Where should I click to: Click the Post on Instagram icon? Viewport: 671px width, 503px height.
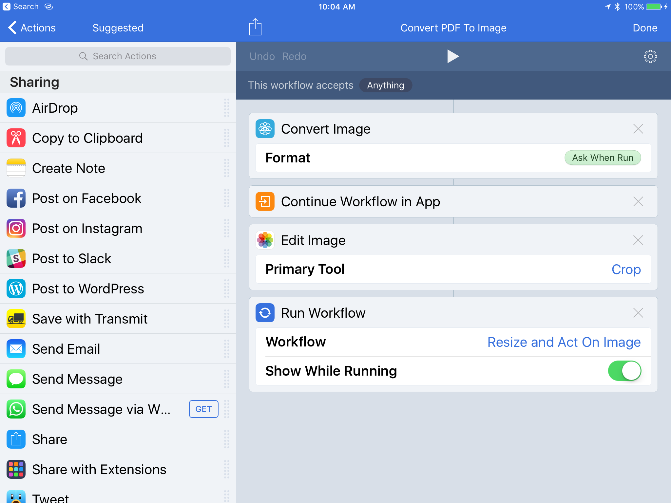pyautogui.click(x=16, y=228)
